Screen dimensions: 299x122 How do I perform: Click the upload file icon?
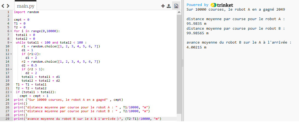click(x=169, y=6)
